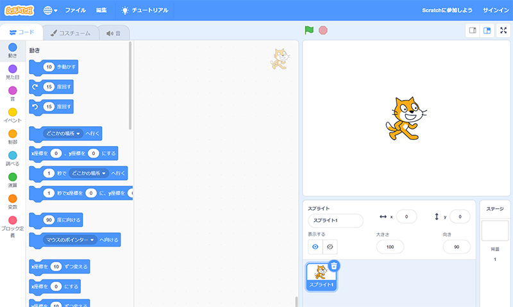Click サインイン link
513x307 pixels.
click(496, 10)
